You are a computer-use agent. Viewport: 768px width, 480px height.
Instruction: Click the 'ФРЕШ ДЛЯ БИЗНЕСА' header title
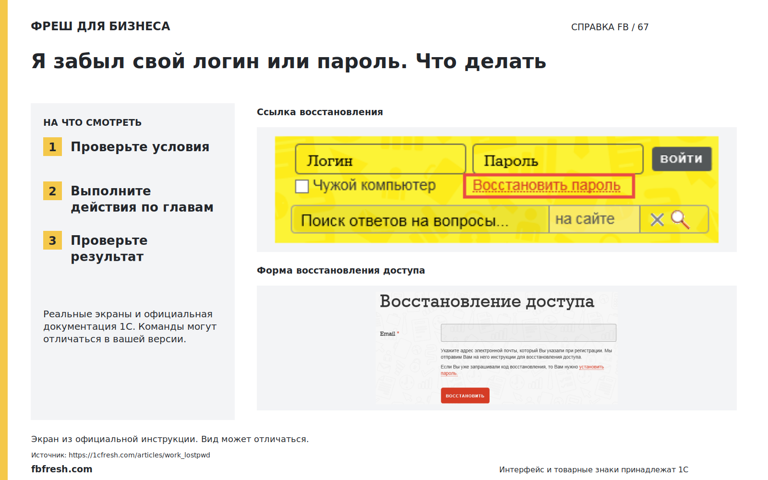[100, 26]
